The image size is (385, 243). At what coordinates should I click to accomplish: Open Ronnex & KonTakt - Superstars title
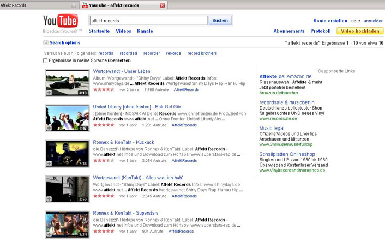pyautogui.click(x=125, y=213)
